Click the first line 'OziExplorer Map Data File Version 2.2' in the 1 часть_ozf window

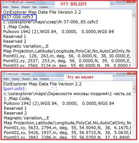click(x=43, y=84)
